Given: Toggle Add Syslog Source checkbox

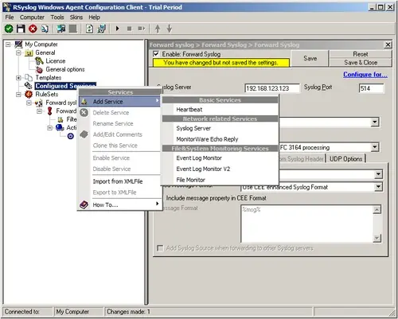Looking at the screenshot, I should (x=160, y=248).
